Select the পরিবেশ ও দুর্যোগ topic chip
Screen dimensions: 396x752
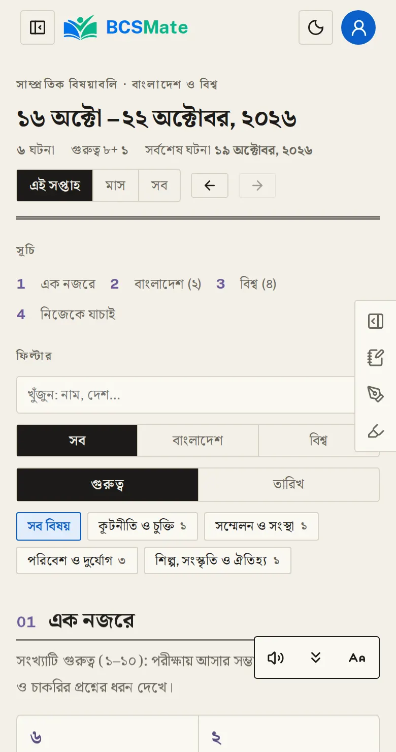click(77, 560)
